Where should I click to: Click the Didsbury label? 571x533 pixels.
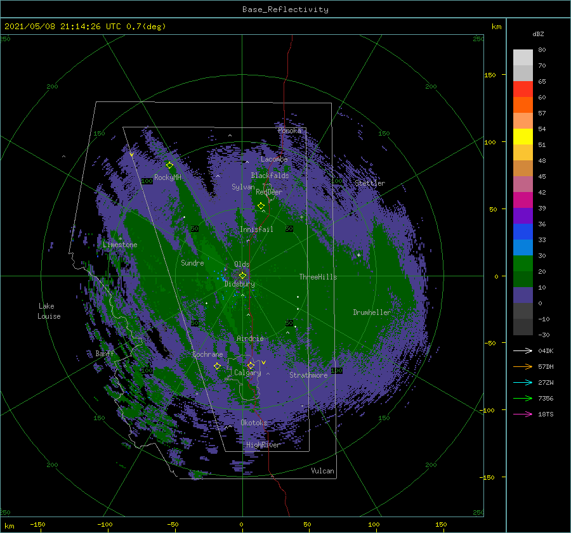[x=240, y=284]
